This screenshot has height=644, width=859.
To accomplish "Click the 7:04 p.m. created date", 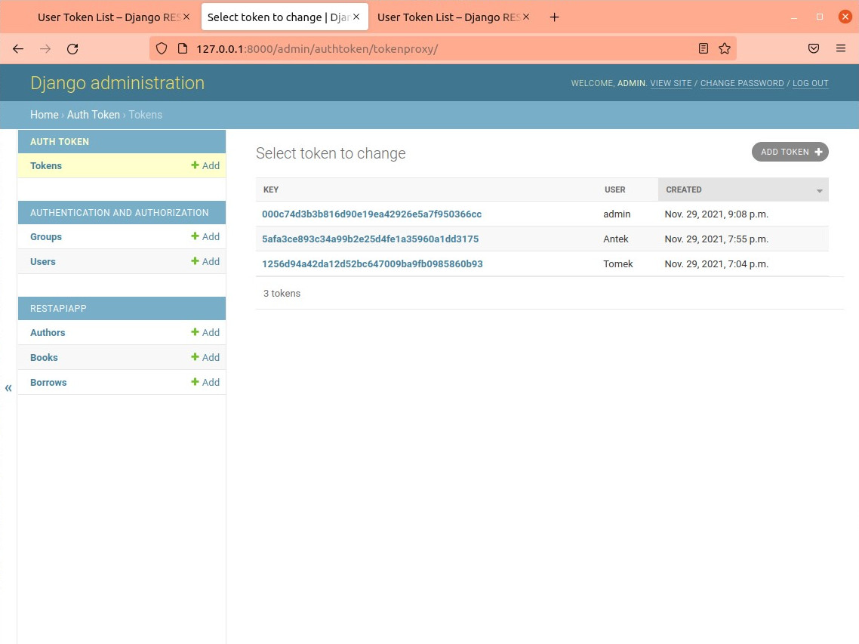I will (x=716, y=263).
